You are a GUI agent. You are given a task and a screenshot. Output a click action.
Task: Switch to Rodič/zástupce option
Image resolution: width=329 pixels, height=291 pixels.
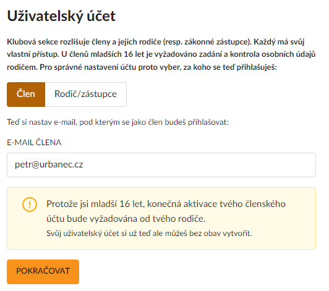[x=85, y=95]
